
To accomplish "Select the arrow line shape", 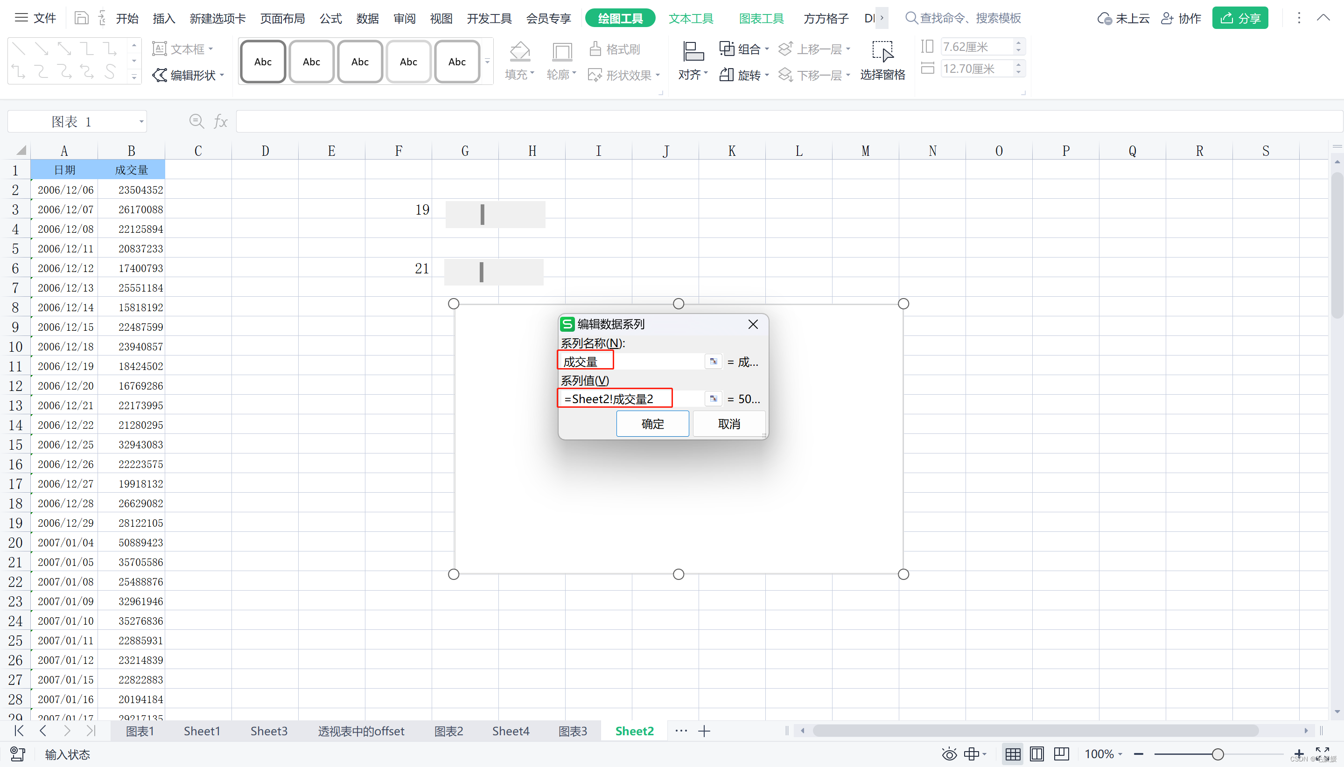I will [42, 49].
